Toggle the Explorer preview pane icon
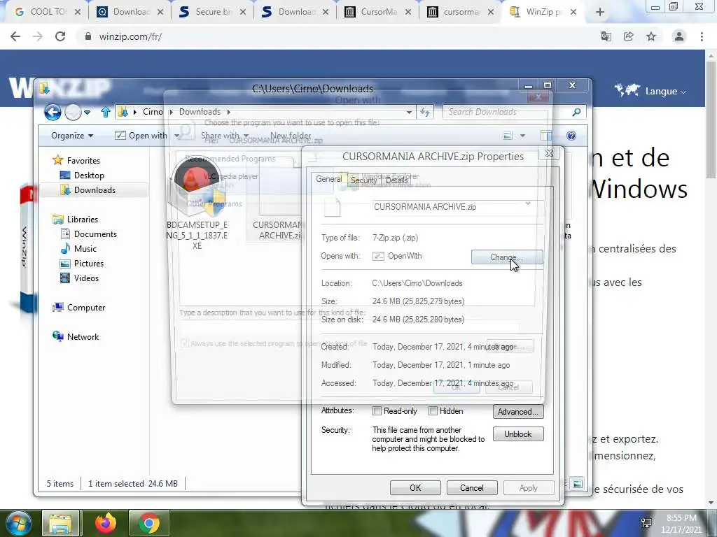Viewport: 717px width, 537px height. tap(546, 136)
